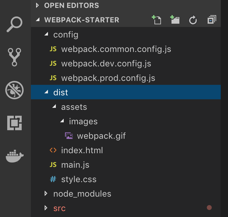Collapse all folders in explorer
The height and width of the screenshot is (217, 228).
coord(212,20)
